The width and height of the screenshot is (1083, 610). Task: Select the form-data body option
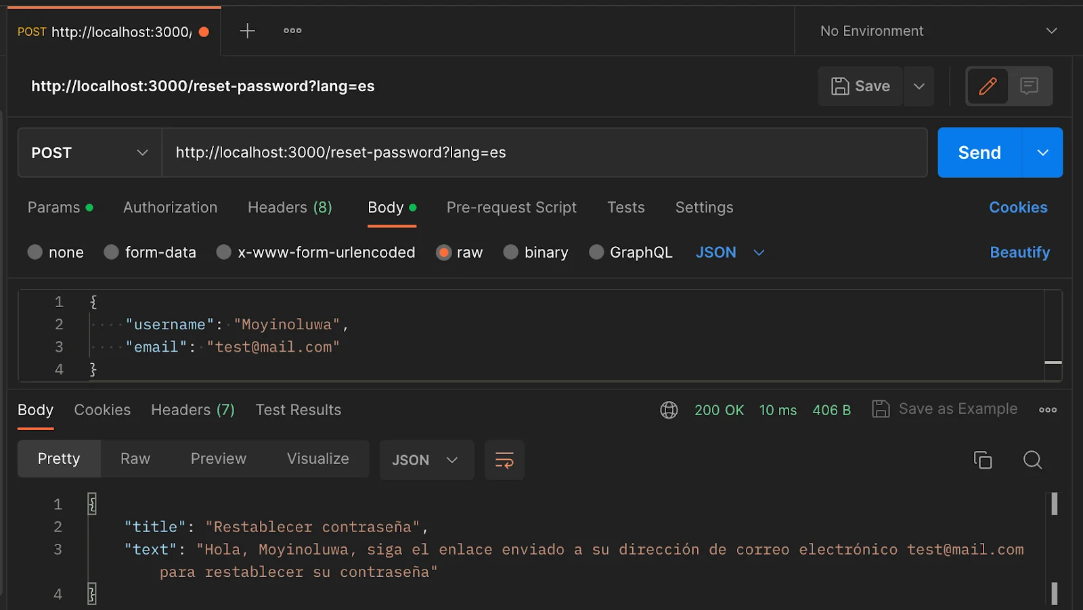click(112, 252)
